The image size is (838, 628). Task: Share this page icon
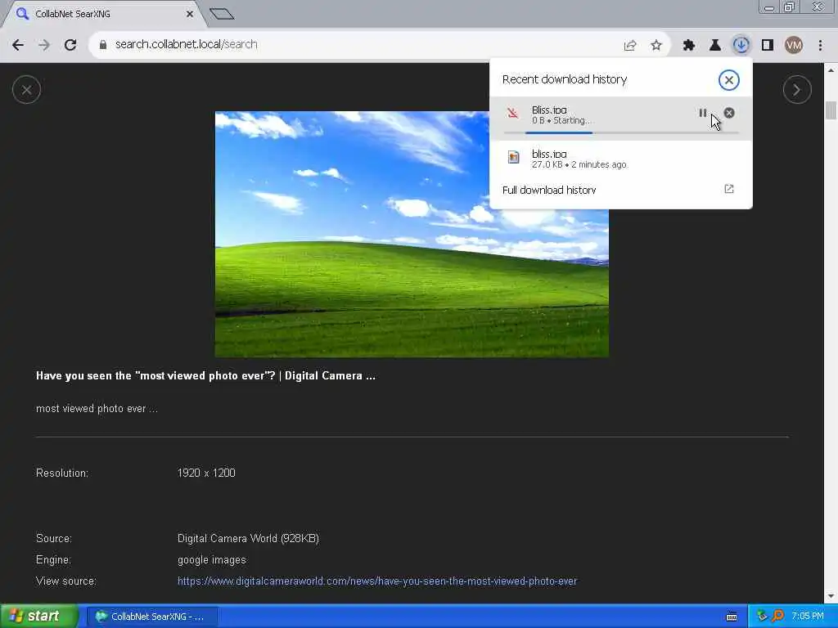pos(630,46)
